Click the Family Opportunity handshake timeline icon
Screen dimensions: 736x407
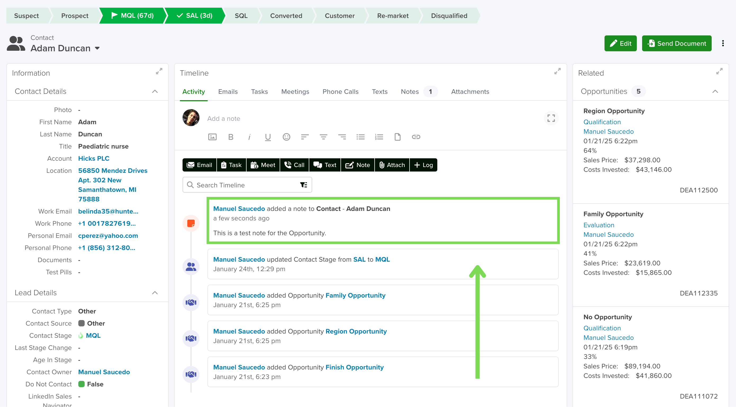[x=191, y=303]
